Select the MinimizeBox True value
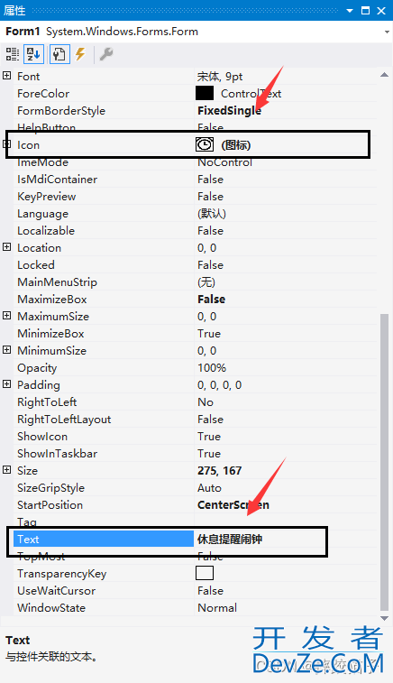Viewport: 393px width, 683px height. click(209, 334)
